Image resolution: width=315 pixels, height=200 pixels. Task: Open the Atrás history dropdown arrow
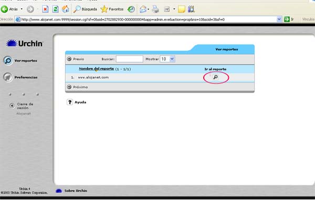tap(22, 9)
